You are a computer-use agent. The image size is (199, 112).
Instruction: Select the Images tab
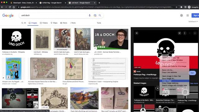click(x=33, y=23)
